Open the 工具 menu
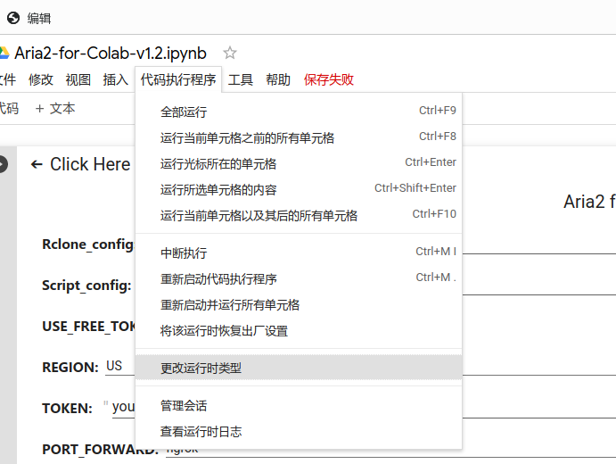The height and width of the screenshot is (464, 616). tap(241, 79)
